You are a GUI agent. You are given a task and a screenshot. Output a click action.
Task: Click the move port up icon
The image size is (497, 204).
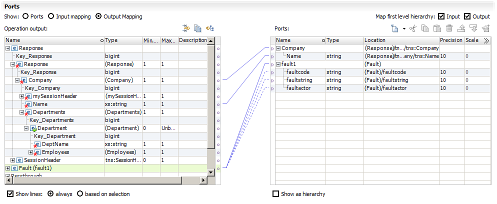[x=461, y=29]
